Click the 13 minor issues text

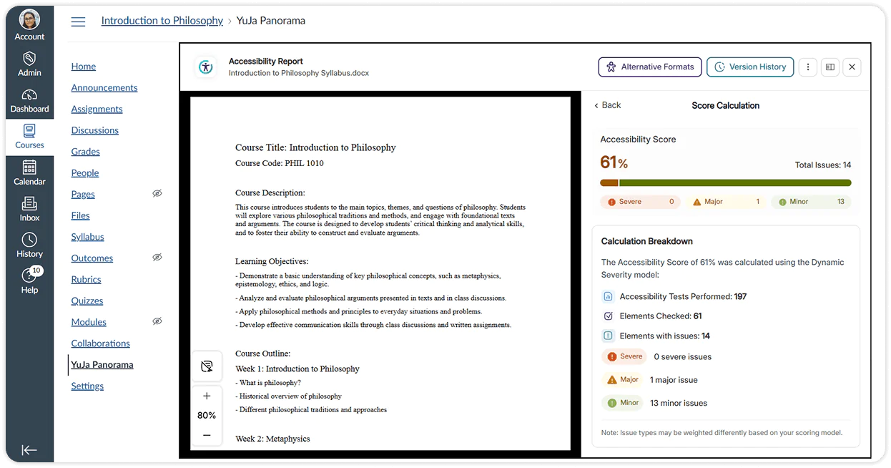679,404
